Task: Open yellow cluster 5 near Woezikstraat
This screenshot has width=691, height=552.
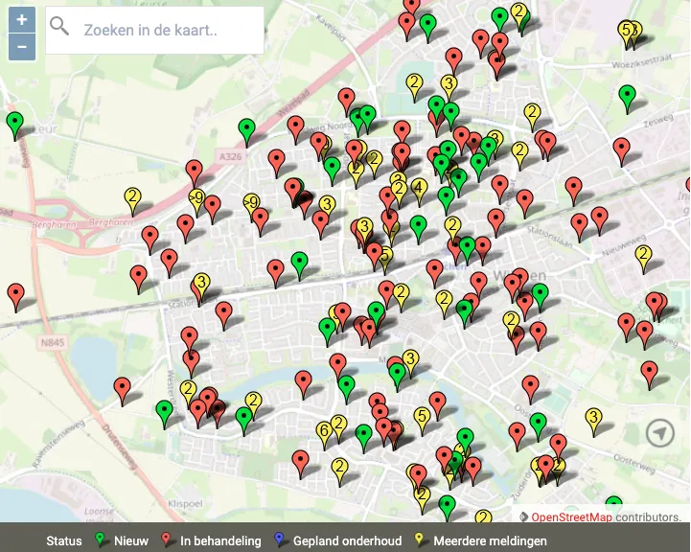Action: pos(627,32)
